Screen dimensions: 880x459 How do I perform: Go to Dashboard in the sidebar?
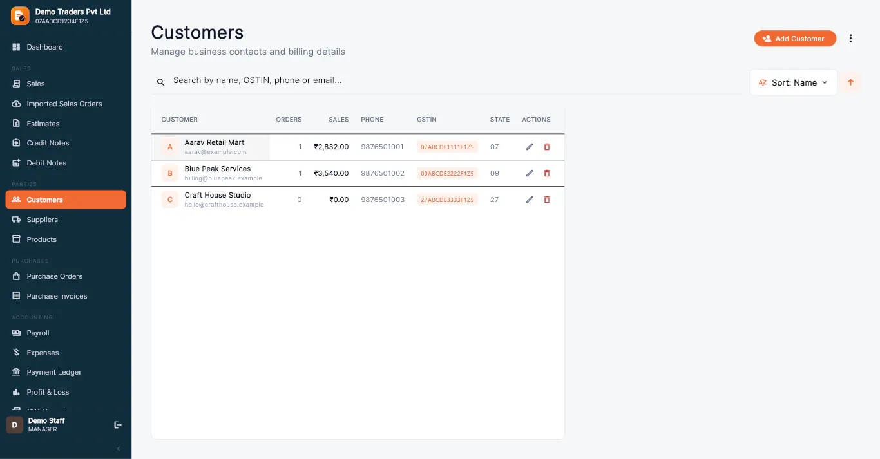66,47
